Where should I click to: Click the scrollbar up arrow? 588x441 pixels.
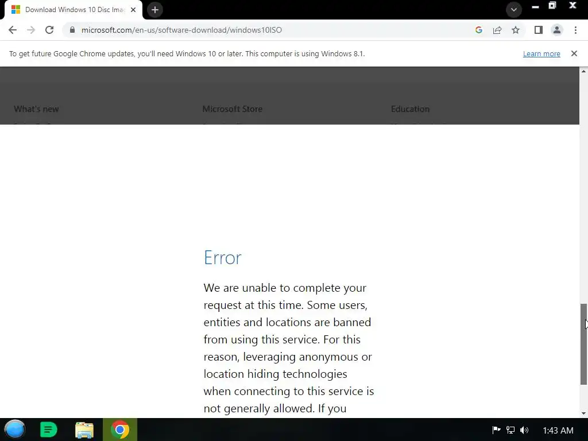pos(583,71)
